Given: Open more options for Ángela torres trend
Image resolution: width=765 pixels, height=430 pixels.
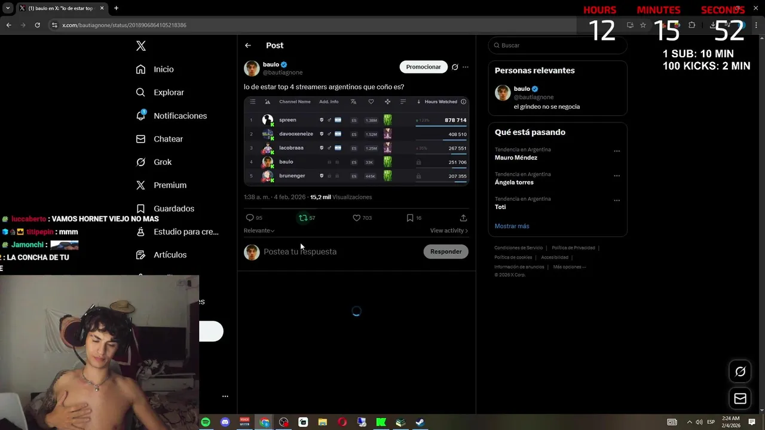Looking at the screenshot, I should click(x=617, y=176).
